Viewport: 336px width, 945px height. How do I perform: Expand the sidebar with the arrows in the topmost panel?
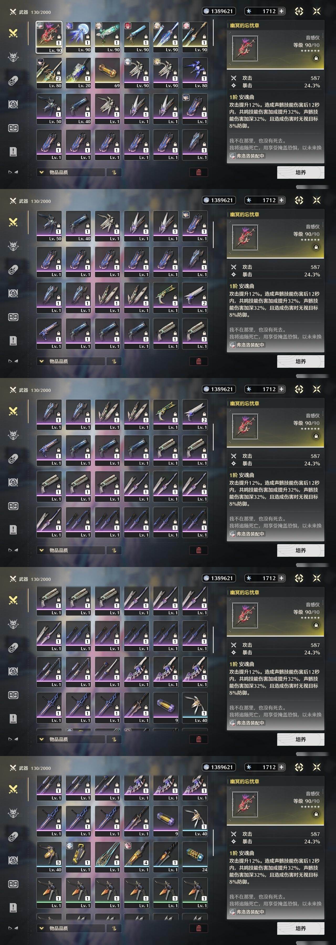(13, 172)
